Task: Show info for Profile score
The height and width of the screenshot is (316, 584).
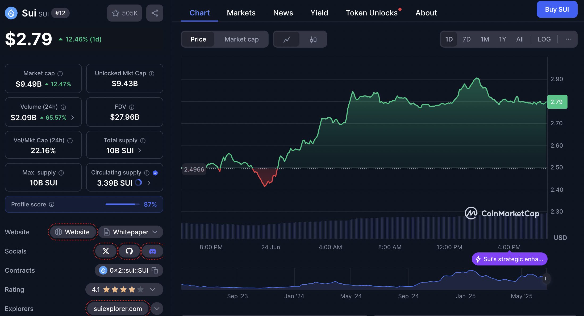Action: click(52, 204)
